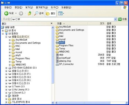
Task: Open the 도움말(H) menu
Action: (x=66, y=7)
